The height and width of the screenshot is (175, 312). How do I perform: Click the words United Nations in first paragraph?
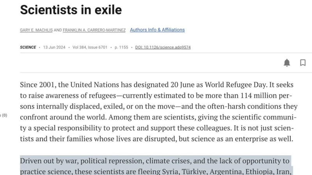click(x=94, y=85)
